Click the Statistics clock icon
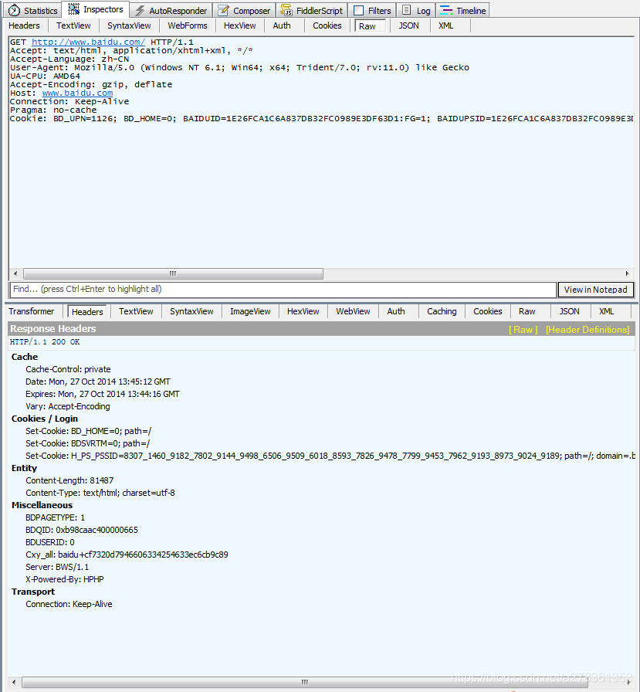 (14, 10)
